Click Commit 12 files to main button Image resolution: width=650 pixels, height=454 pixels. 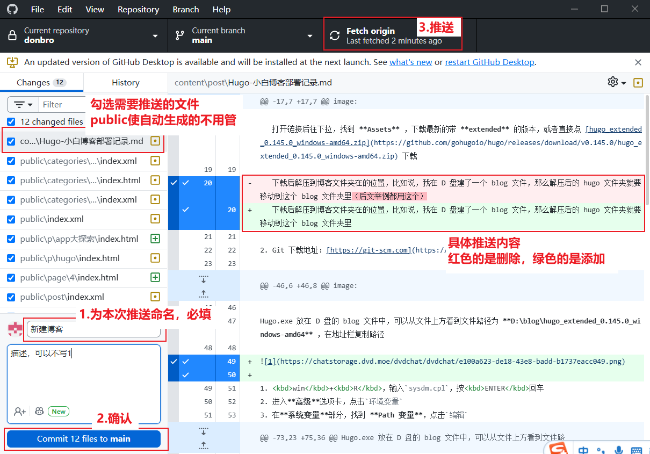[84, 439]
